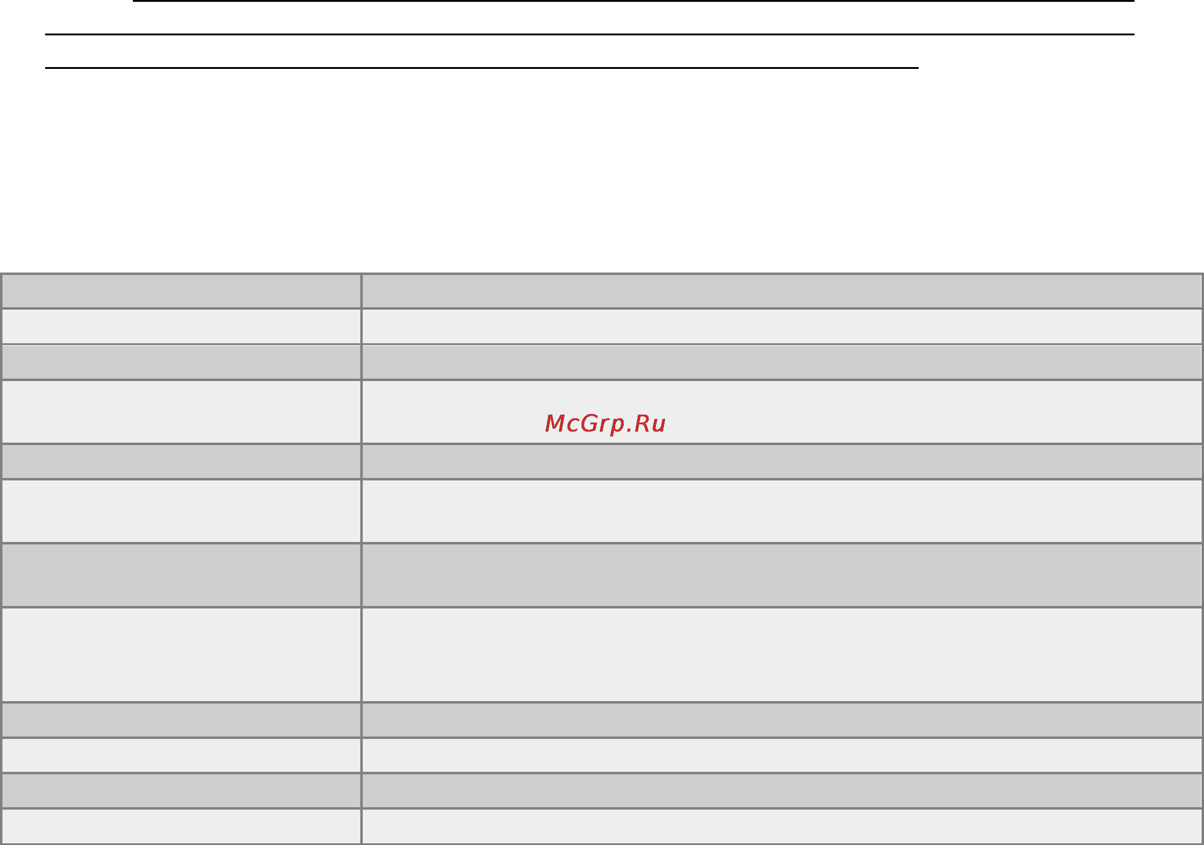Click the left cell beside the McGrp.Ru watermark row
1204x845 pixels.
[181, 412]
